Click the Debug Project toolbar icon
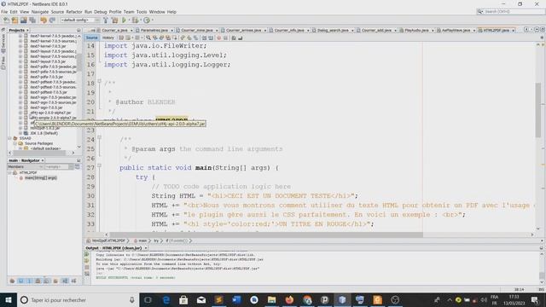Viewport: 546px width, 307px height. (x=135, y=20)
